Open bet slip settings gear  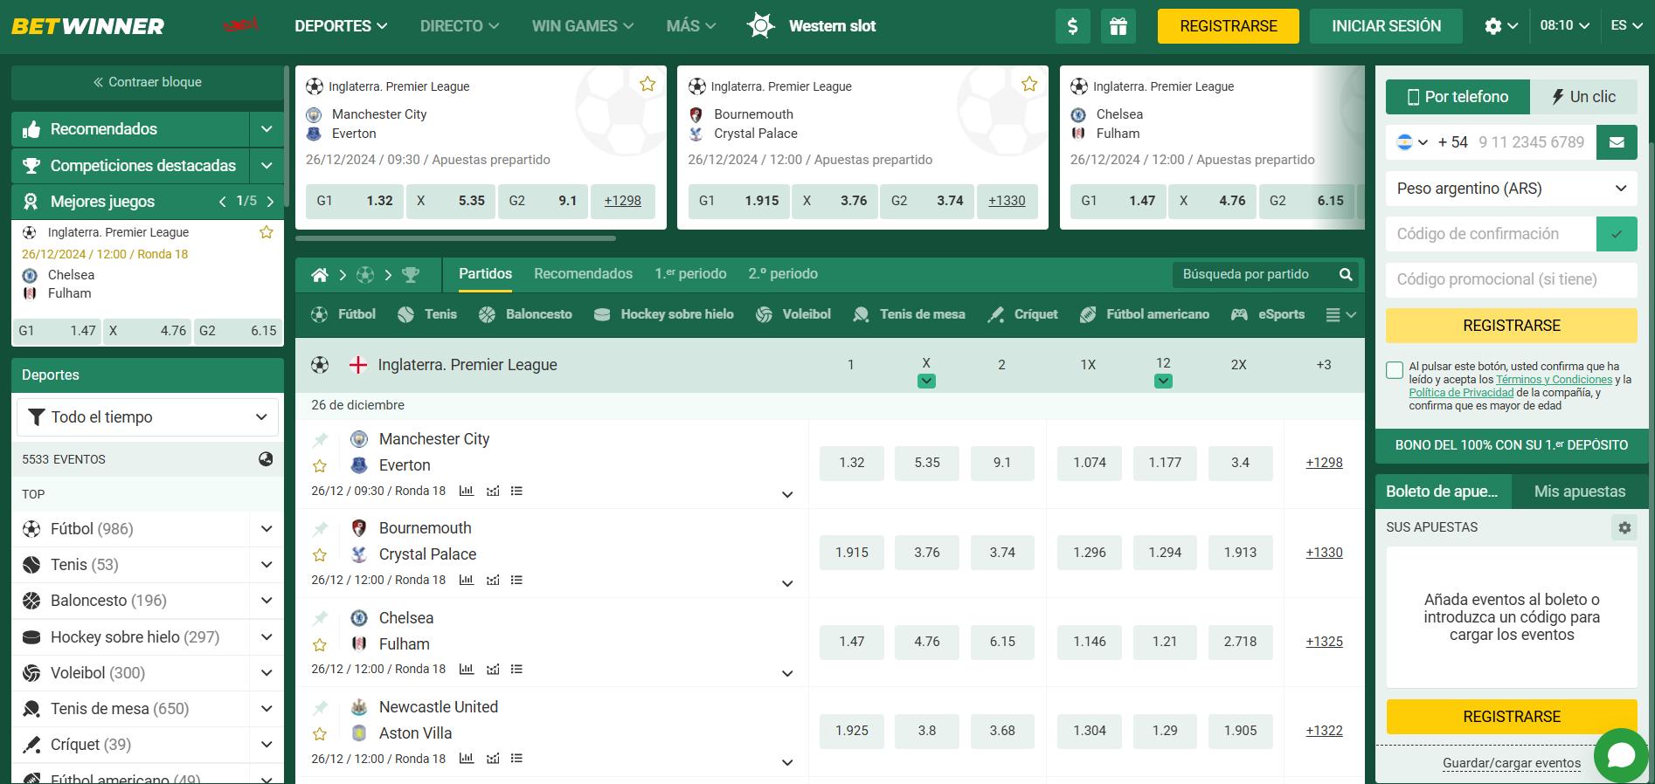(x=1624, y=527)
